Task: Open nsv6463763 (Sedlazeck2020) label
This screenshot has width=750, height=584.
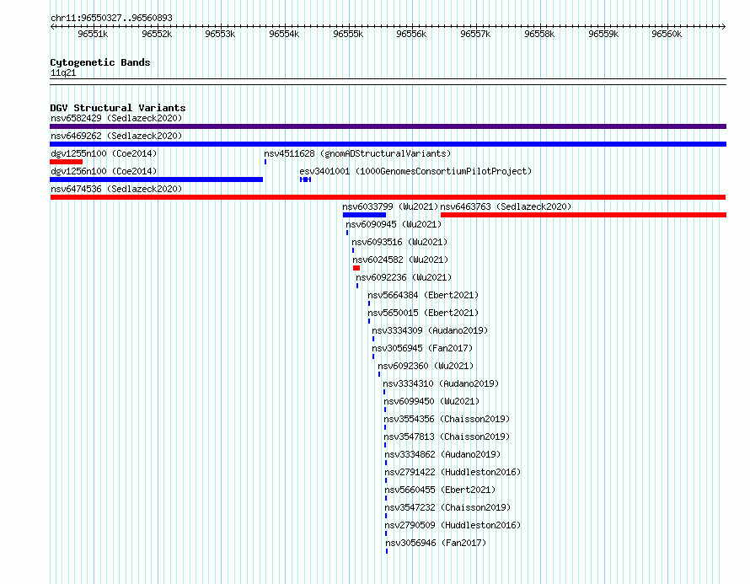Action: 506,206
